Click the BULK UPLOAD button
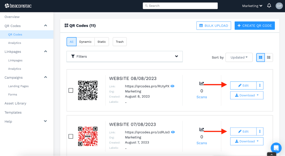The image size is (285, 156). coord(213,26)
